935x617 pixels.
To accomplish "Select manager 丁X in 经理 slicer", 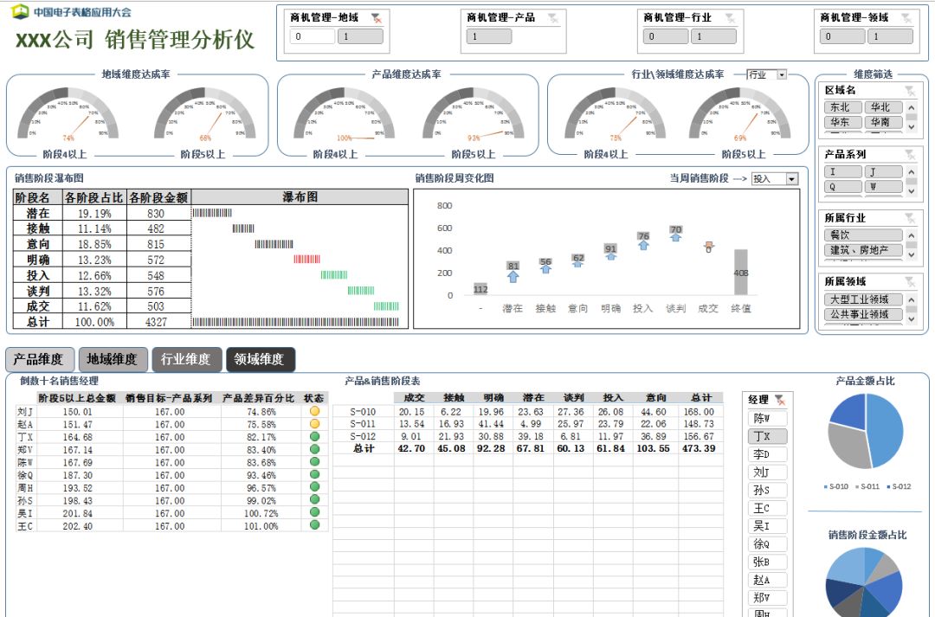I will point(767,436).
